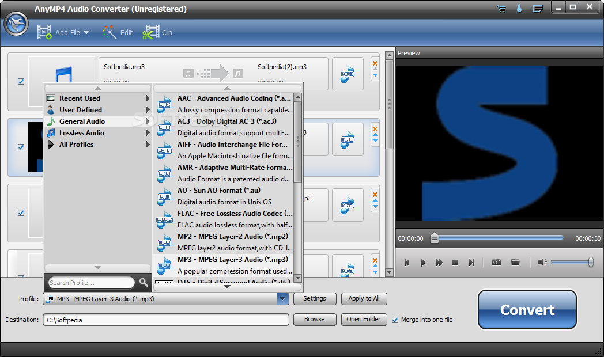Choose FLAC - Free Lossless Audio Codec
Viewport: 604px width, 357px height.
[224, 219]
